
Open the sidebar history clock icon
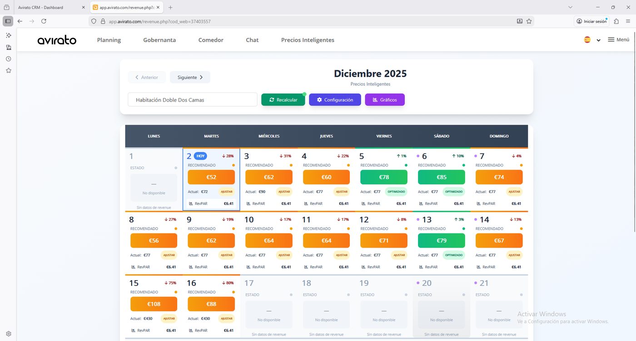click(8, 59)
